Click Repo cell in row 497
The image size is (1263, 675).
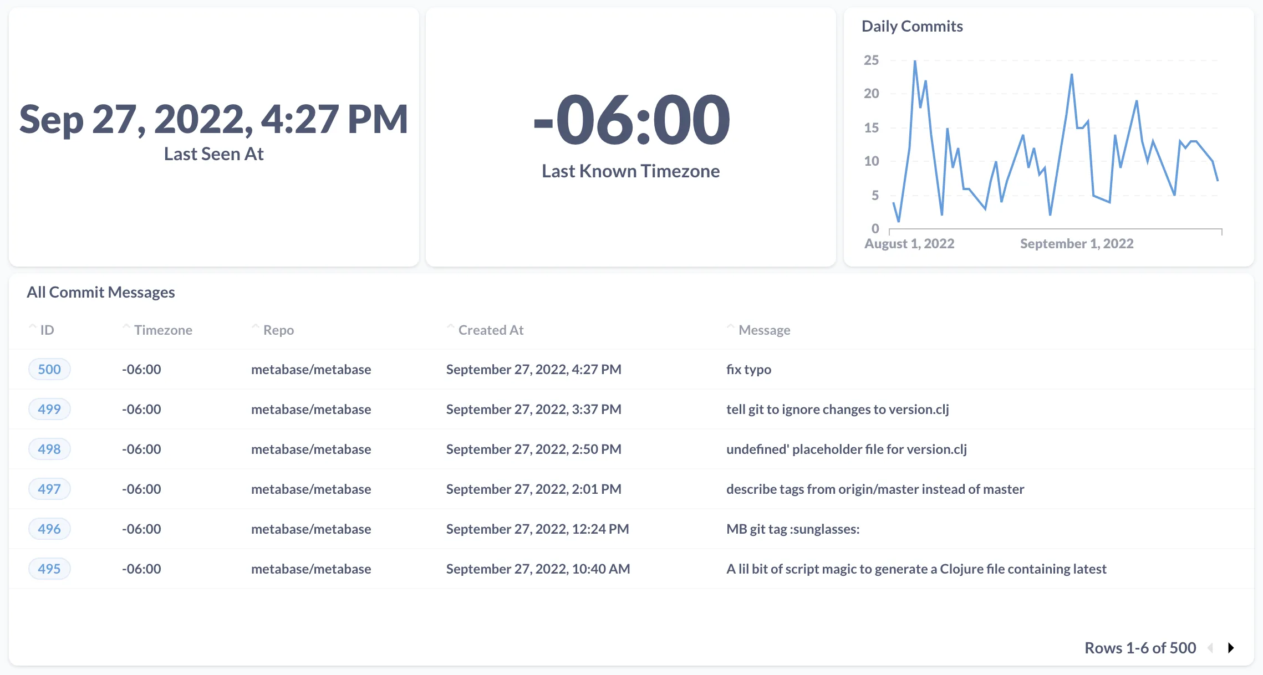(311, 489)
